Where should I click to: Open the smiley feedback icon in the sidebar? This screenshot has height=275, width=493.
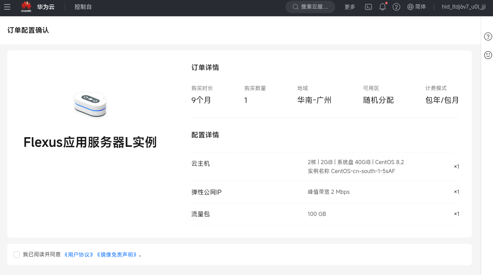(488, 55)
